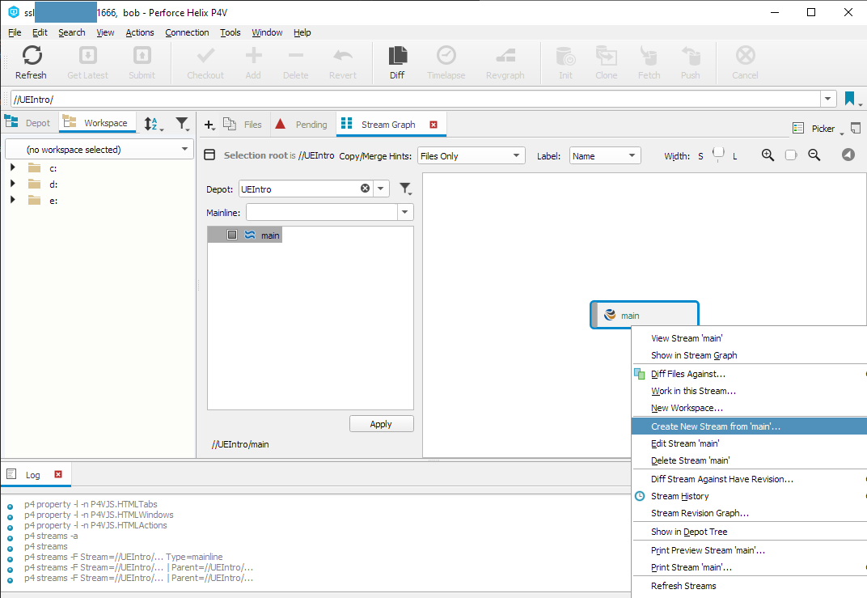867x598 pixels.
Task: Click the stream graph navigation arrow icon
Action: click(848, 155)
